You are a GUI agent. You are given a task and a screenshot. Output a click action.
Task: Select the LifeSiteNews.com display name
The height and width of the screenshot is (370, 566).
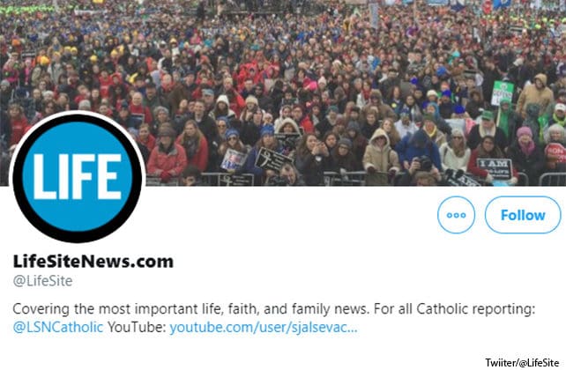point(93,262)
